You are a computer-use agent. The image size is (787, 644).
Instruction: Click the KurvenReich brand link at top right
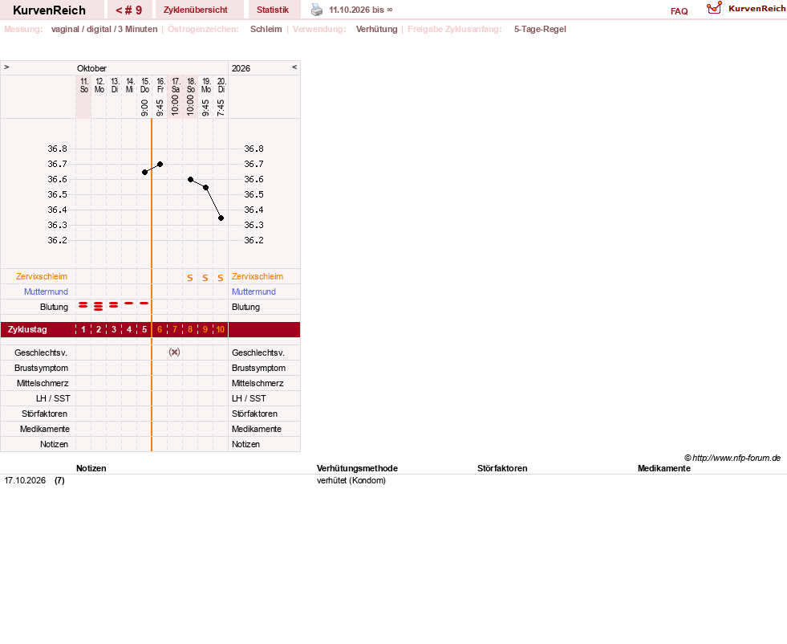point(757,9)
